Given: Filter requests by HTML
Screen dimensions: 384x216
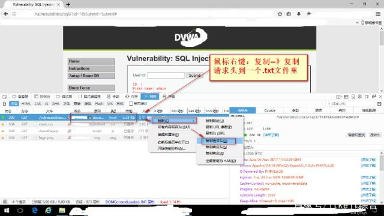Looking at the screenshot, I should [26, 104].
